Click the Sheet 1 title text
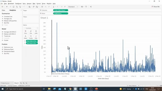 pyautogui.click(x=44, y=18)
